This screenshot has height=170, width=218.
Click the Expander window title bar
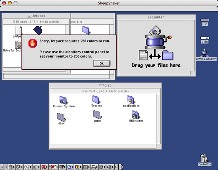pyautogui.click(x=156, y=17)
